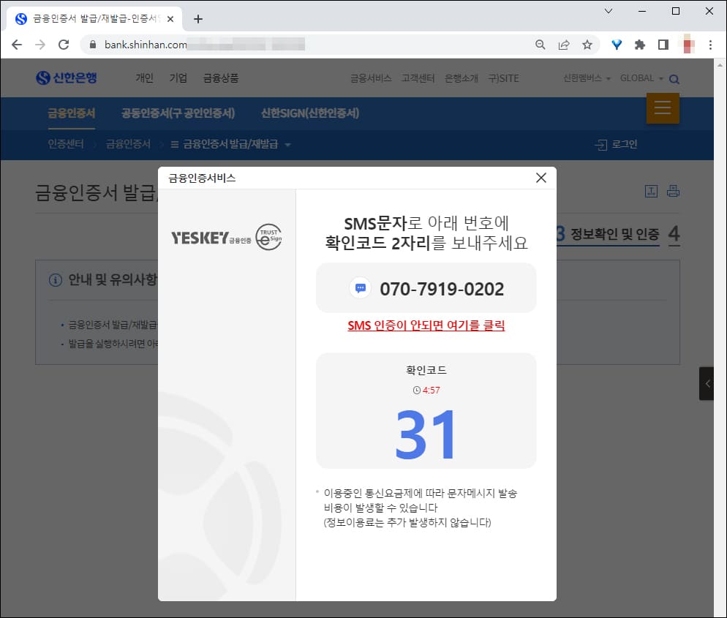
Task: Open the orange hamburger menu button
Action: tap(663, 108)
